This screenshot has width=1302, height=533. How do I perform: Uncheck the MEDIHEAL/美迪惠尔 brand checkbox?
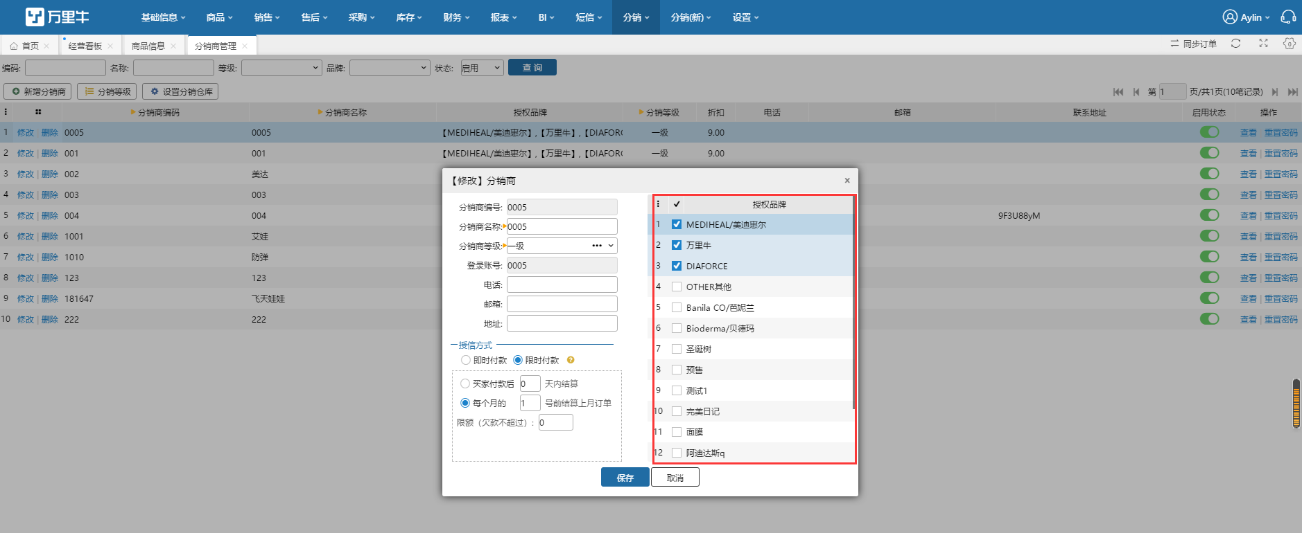[677, 224]
